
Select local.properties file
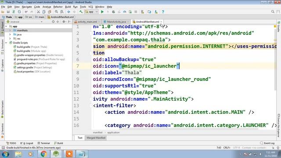pyautogui.click(x=32, y=72)
